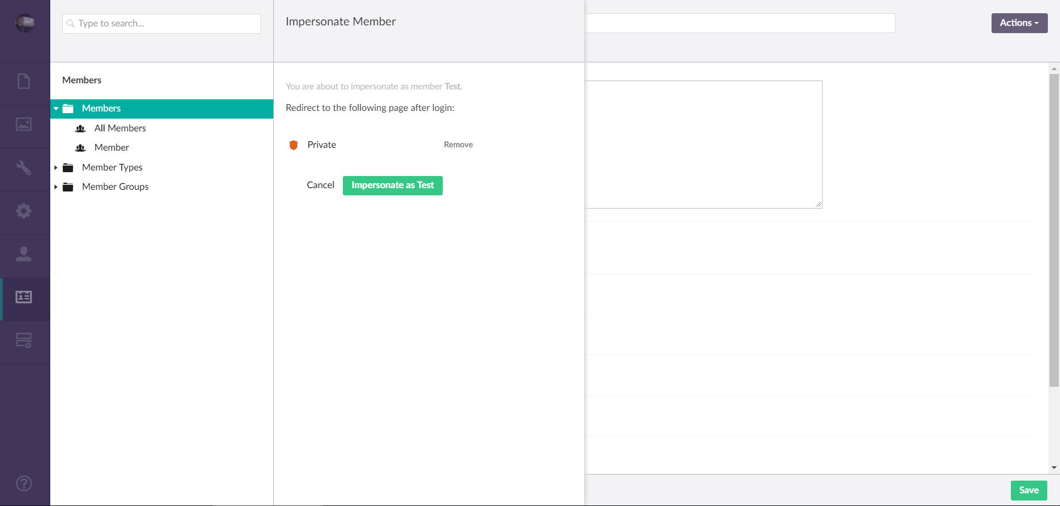Click the Impersonate as Test button
Image resolution: width=1060 pixels, height=506 pixels.
click(x=393, y=185)
